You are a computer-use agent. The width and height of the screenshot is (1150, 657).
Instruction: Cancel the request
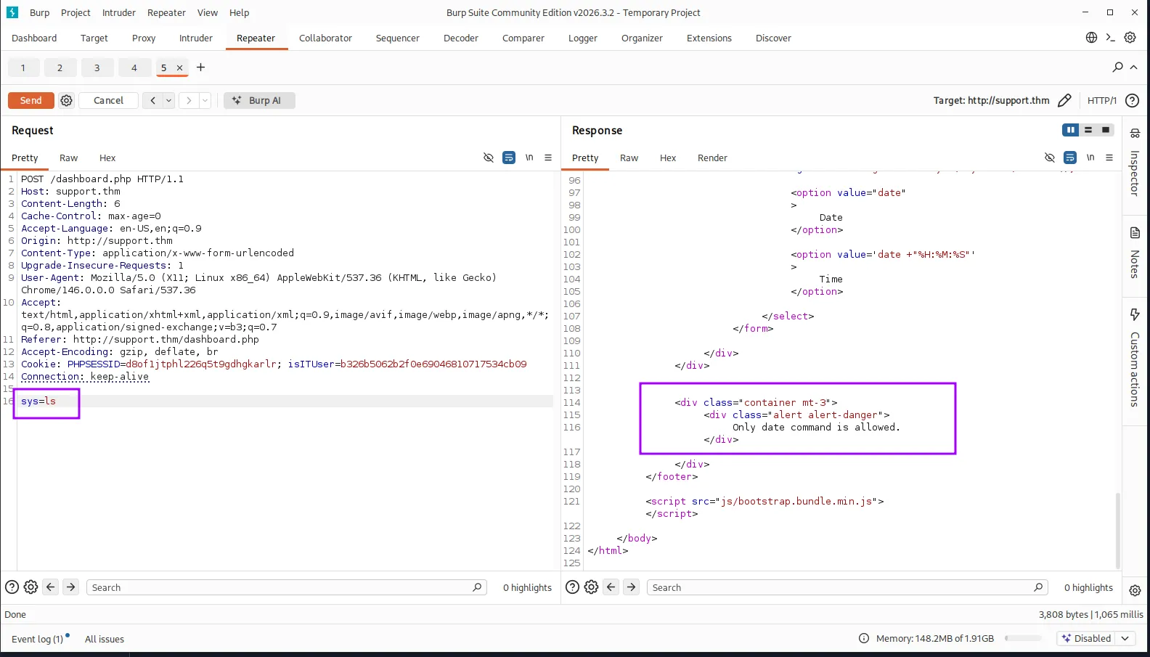click(108, 100)
